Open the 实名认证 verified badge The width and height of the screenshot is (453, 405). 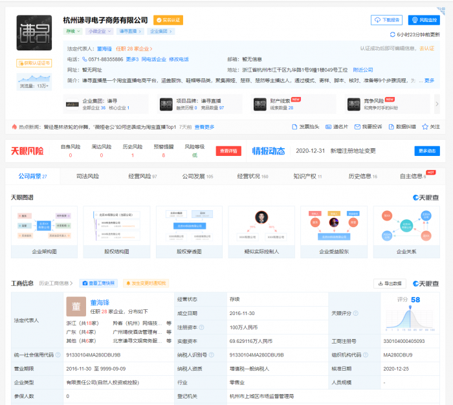pos(168,20)
